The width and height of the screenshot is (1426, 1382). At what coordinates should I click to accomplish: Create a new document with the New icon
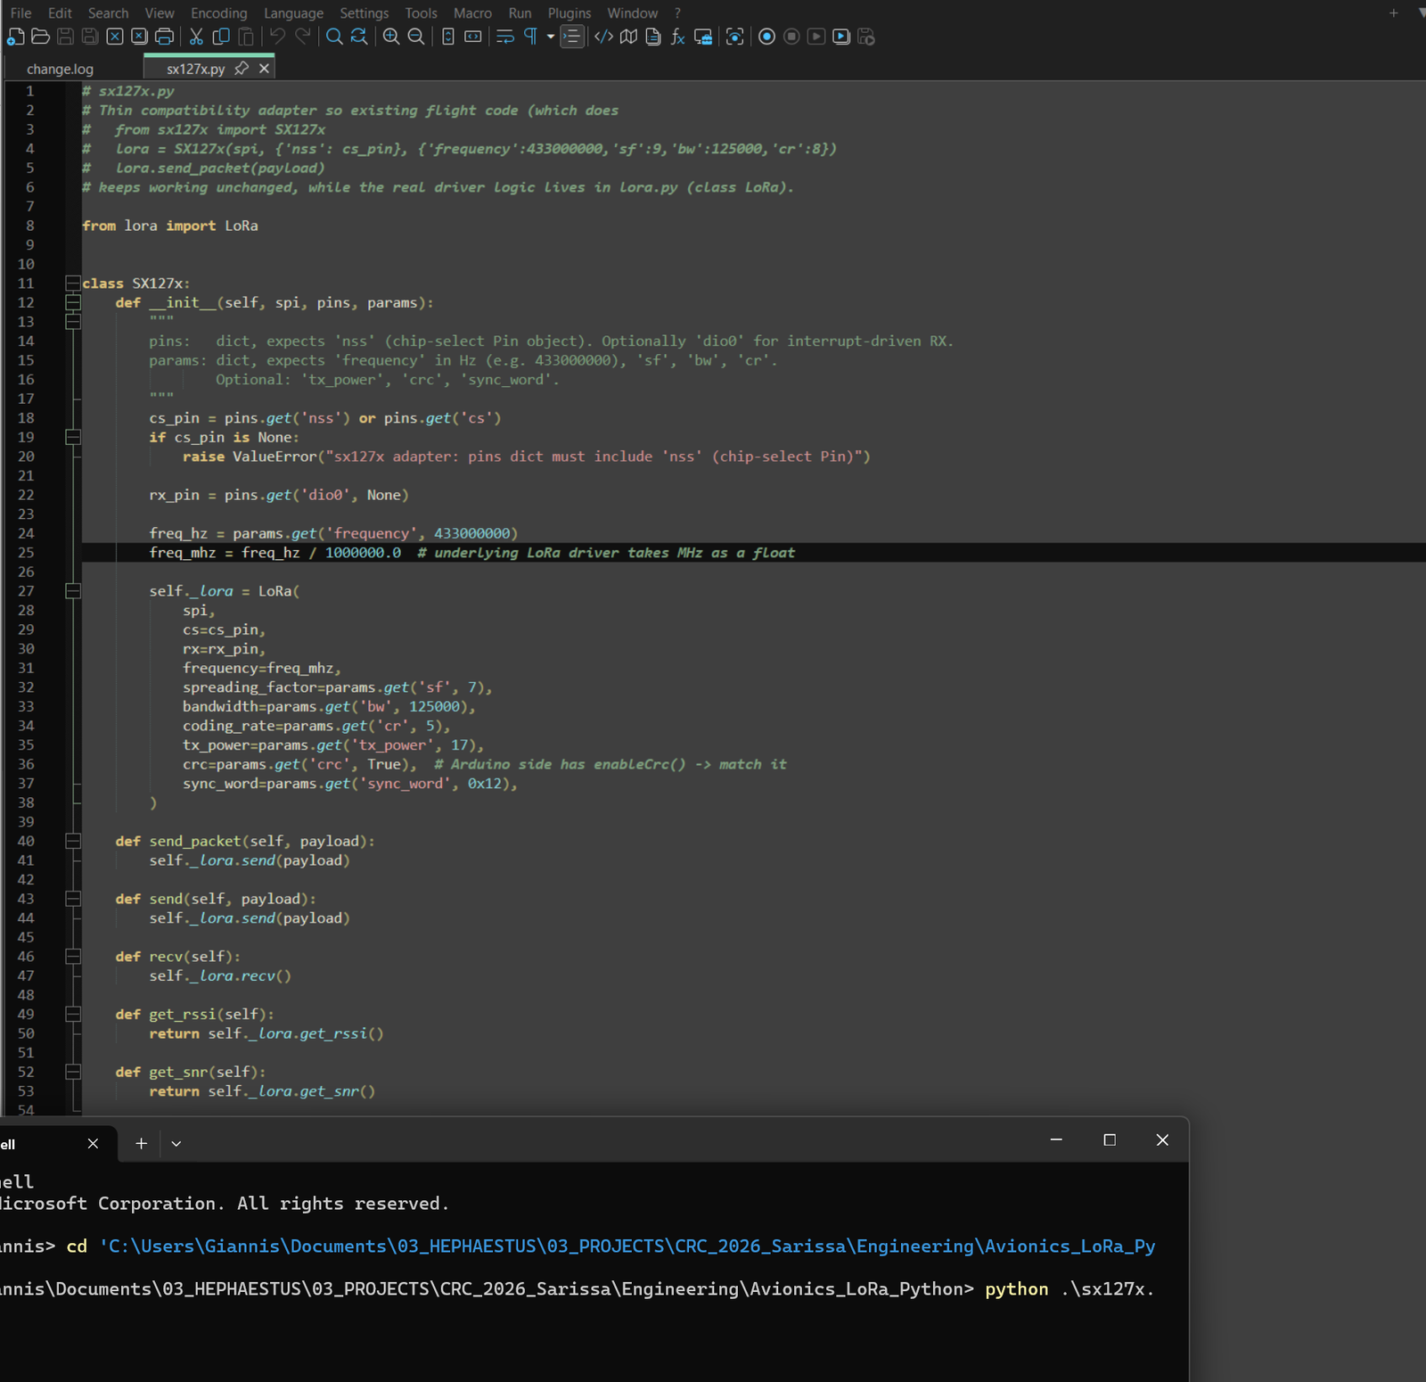pyautogui.click(x=16, y=37)
